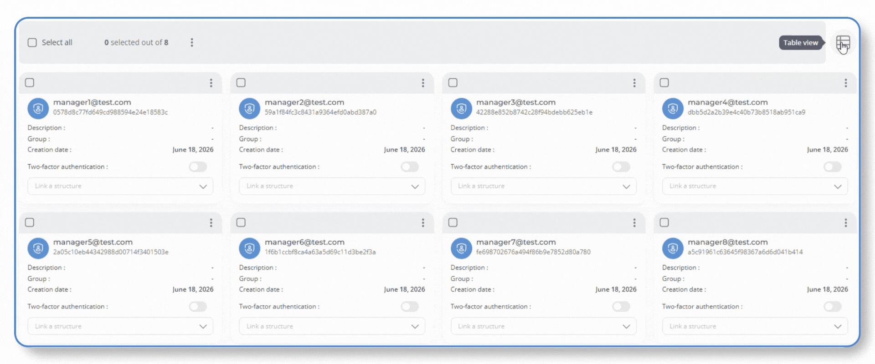
Task: Click the manager2@test.com email text
Action: 304,102
